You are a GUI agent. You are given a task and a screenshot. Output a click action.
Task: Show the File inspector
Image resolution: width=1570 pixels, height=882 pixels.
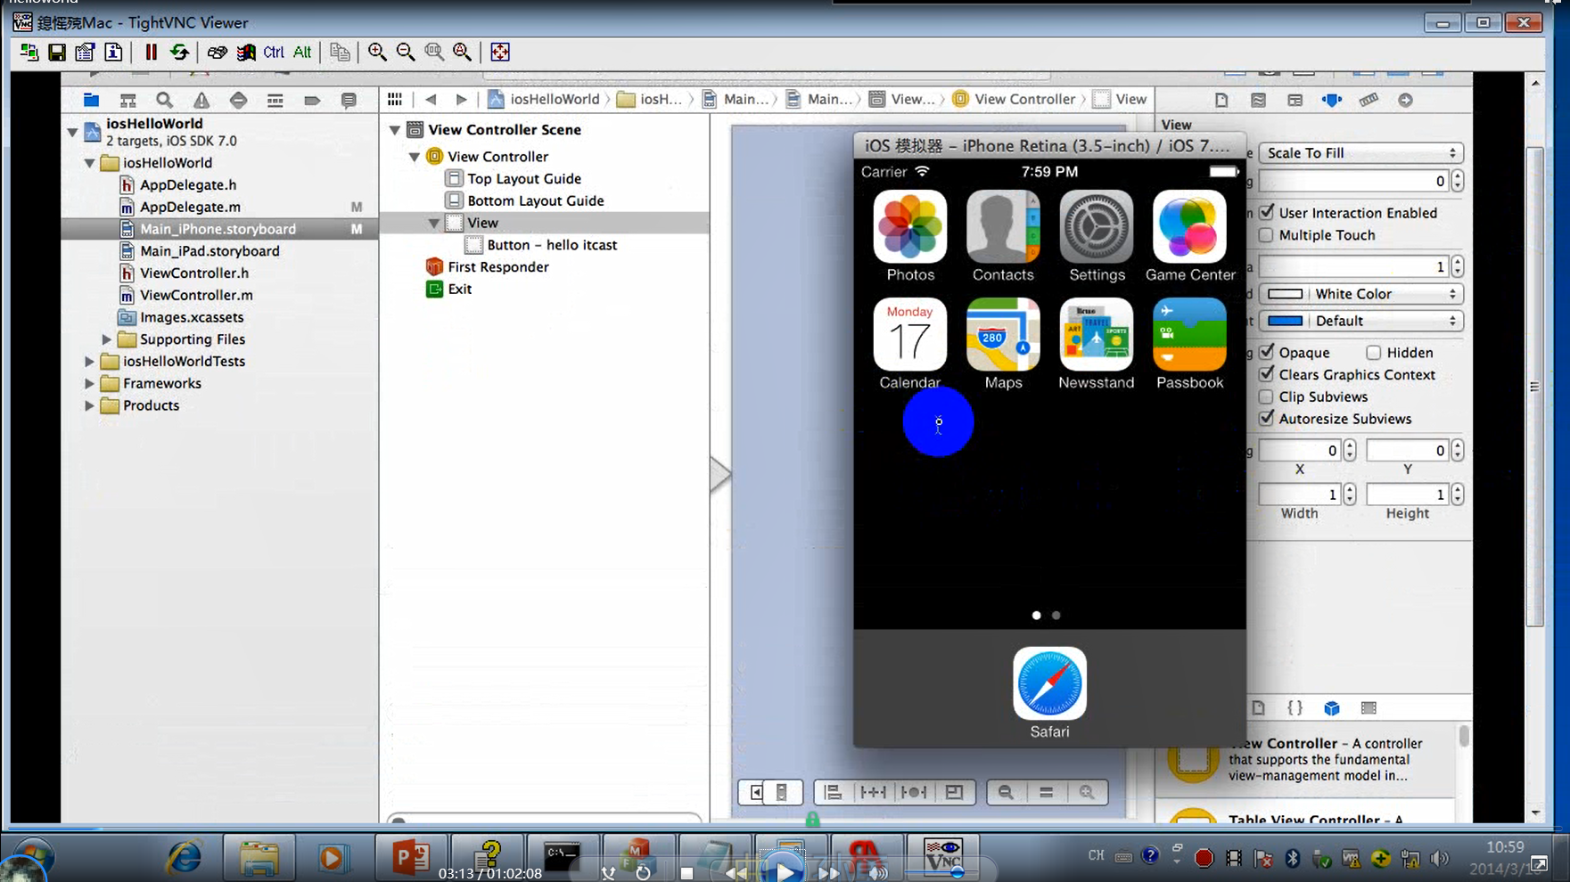1221,100
